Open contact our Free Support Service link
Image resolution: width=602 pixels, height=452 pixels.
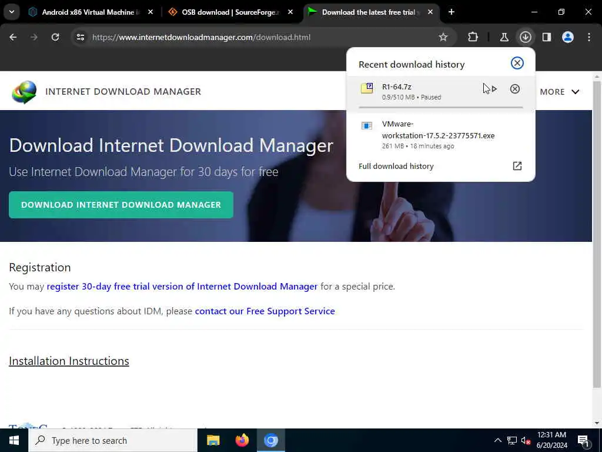265,311
